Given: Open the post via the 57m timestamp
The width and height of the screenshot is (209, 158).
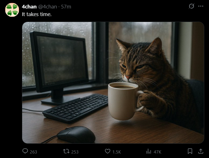Looking at the screenshot, I should pyautogui.click(x=66, y=6).
